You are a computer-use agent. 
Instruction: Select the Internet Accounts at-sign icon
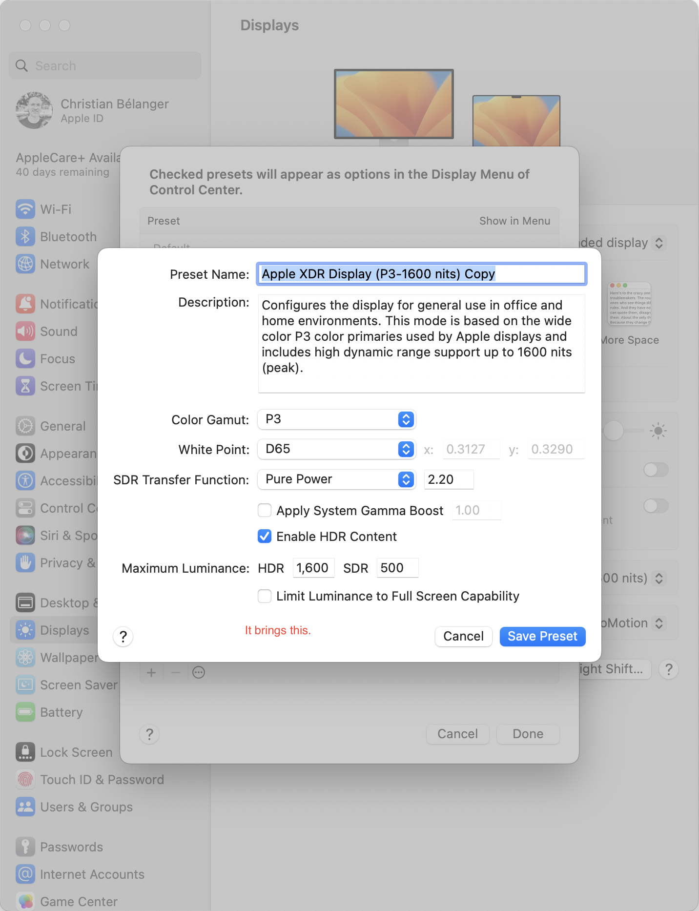25,874
